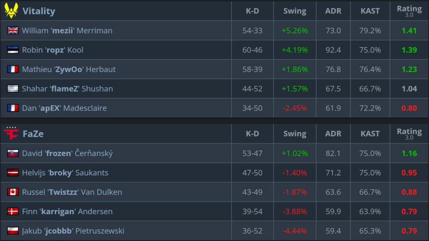Screen dimensions: 429x241
Task: Click broky's 0.95 rating value
Action: click(409, 172)
